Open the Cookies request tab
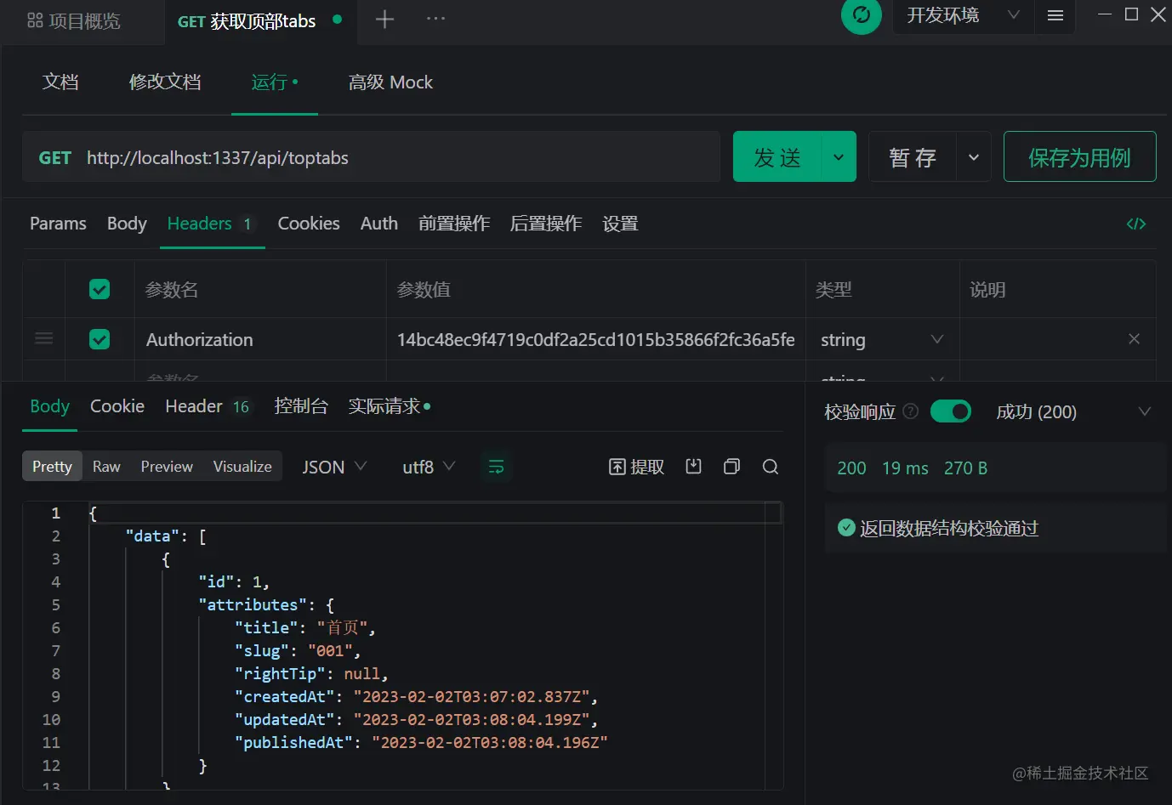 point(309,224)
